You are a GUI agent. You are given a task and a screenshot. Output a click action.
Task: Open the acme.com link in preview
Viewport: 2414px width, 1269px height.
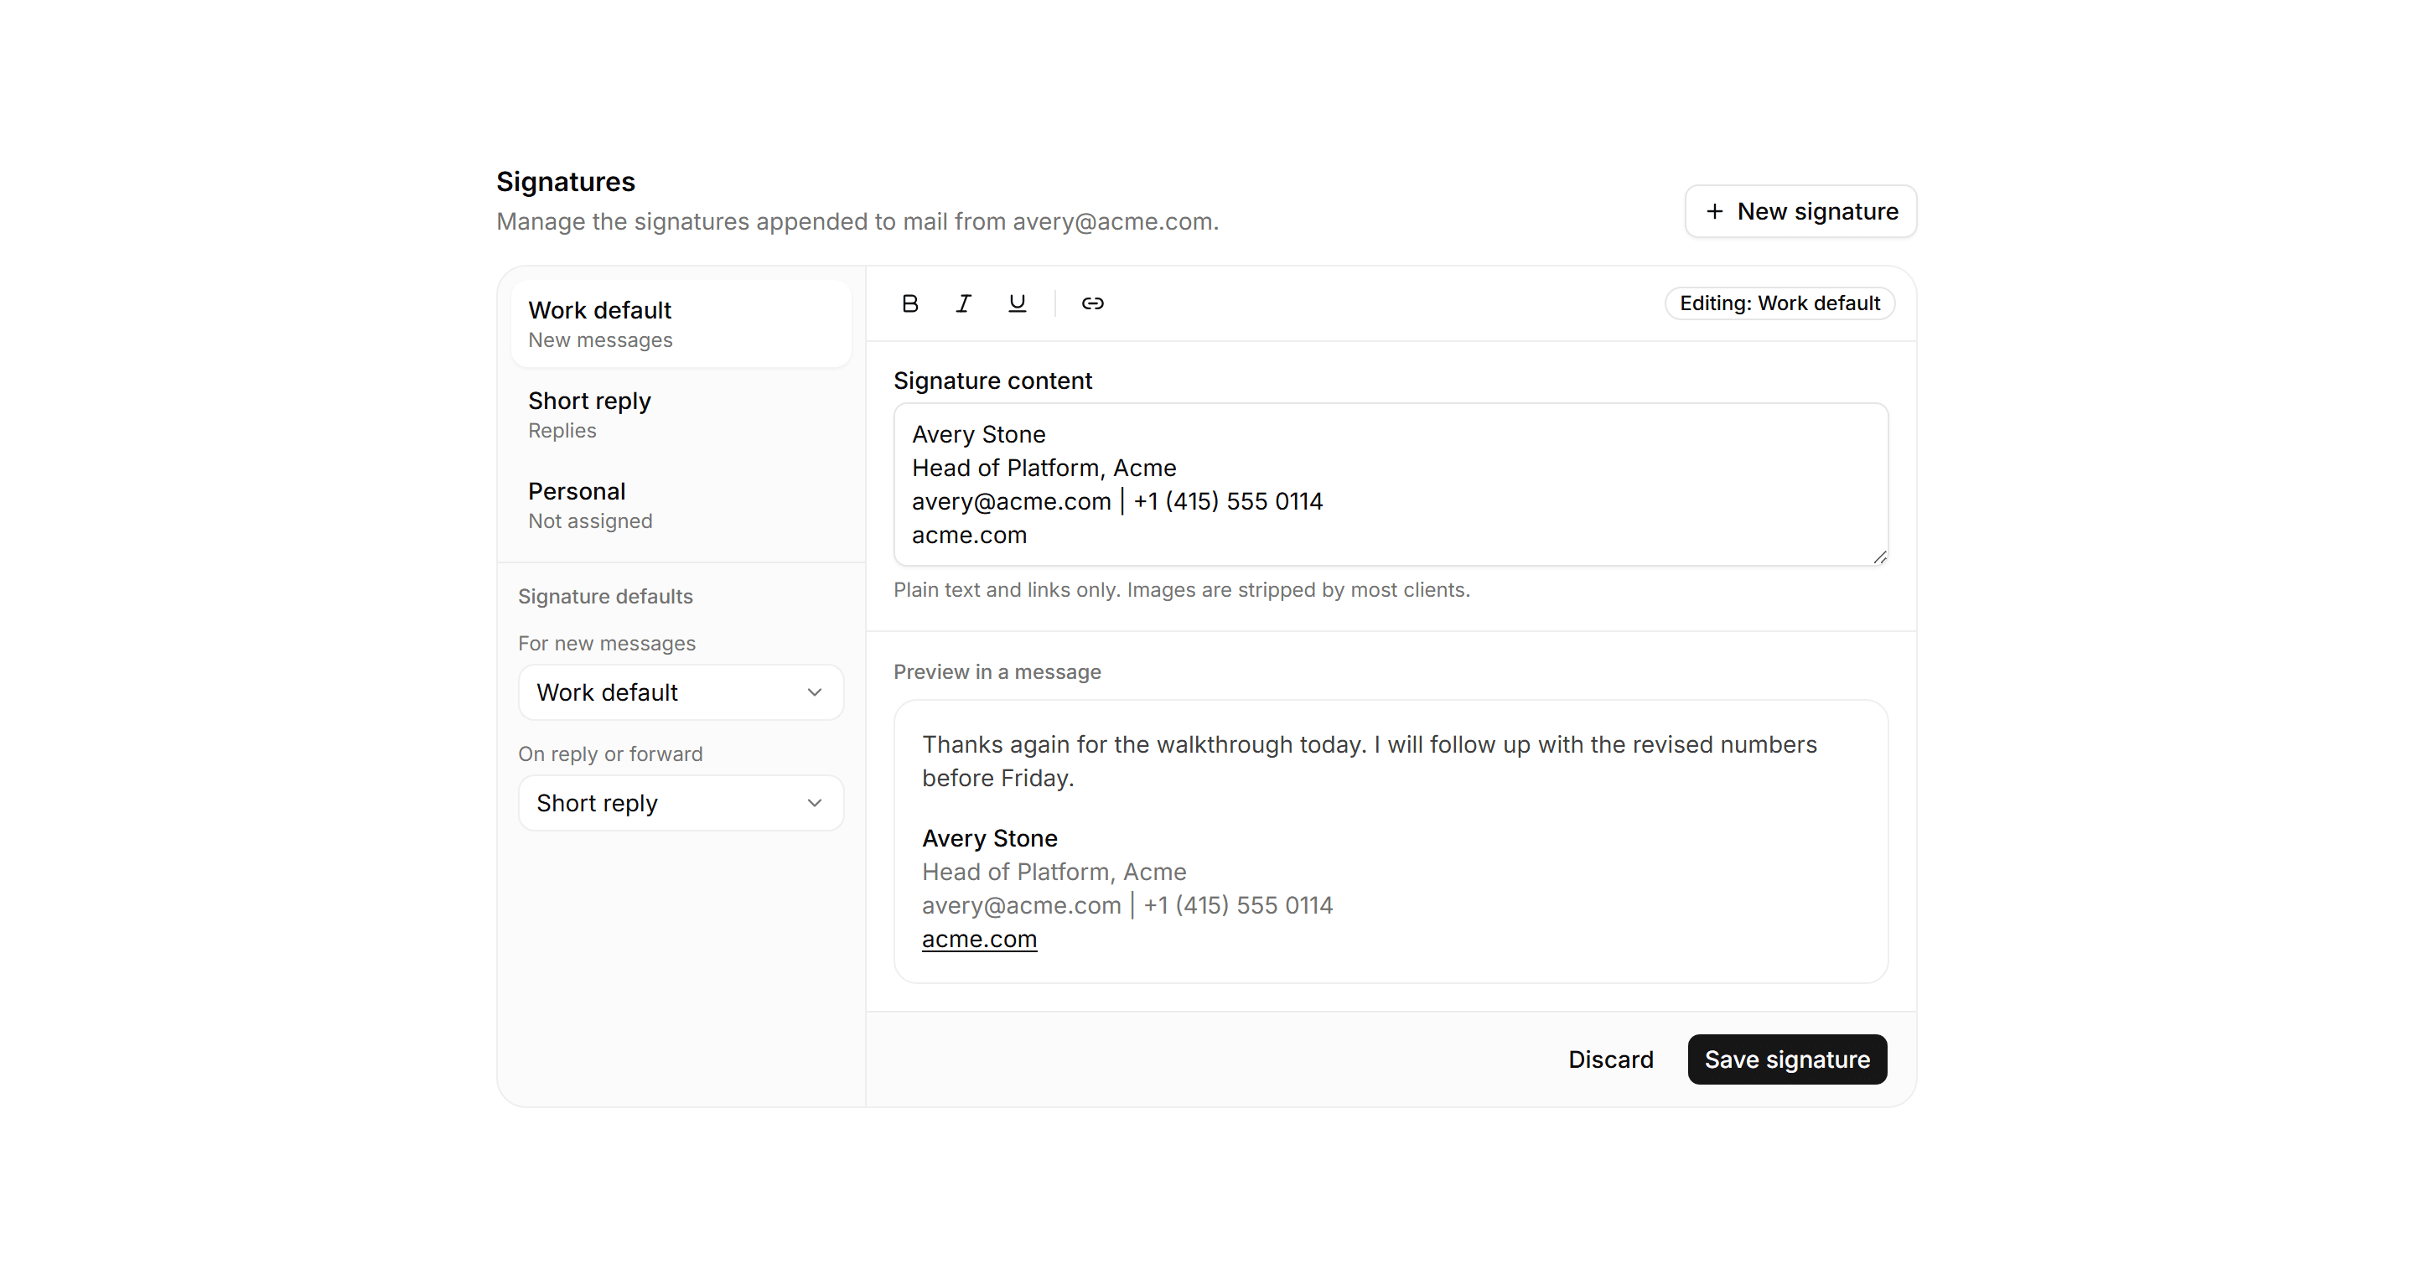click(979, 939)
